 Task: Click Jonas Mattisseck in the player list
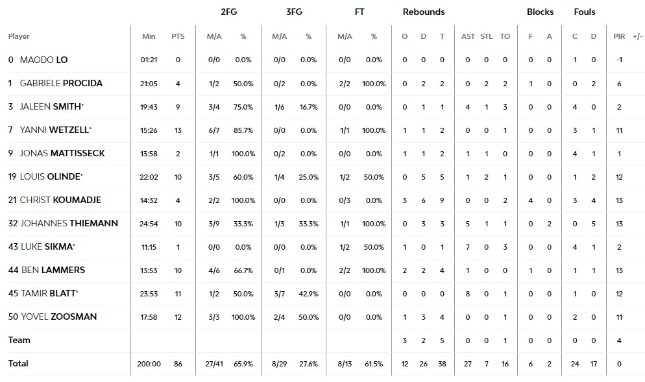[x=62, y=153]
